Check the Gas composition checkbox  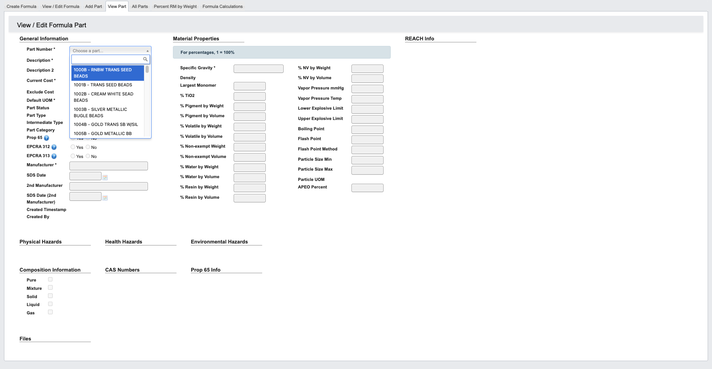[x=50, y=312]
